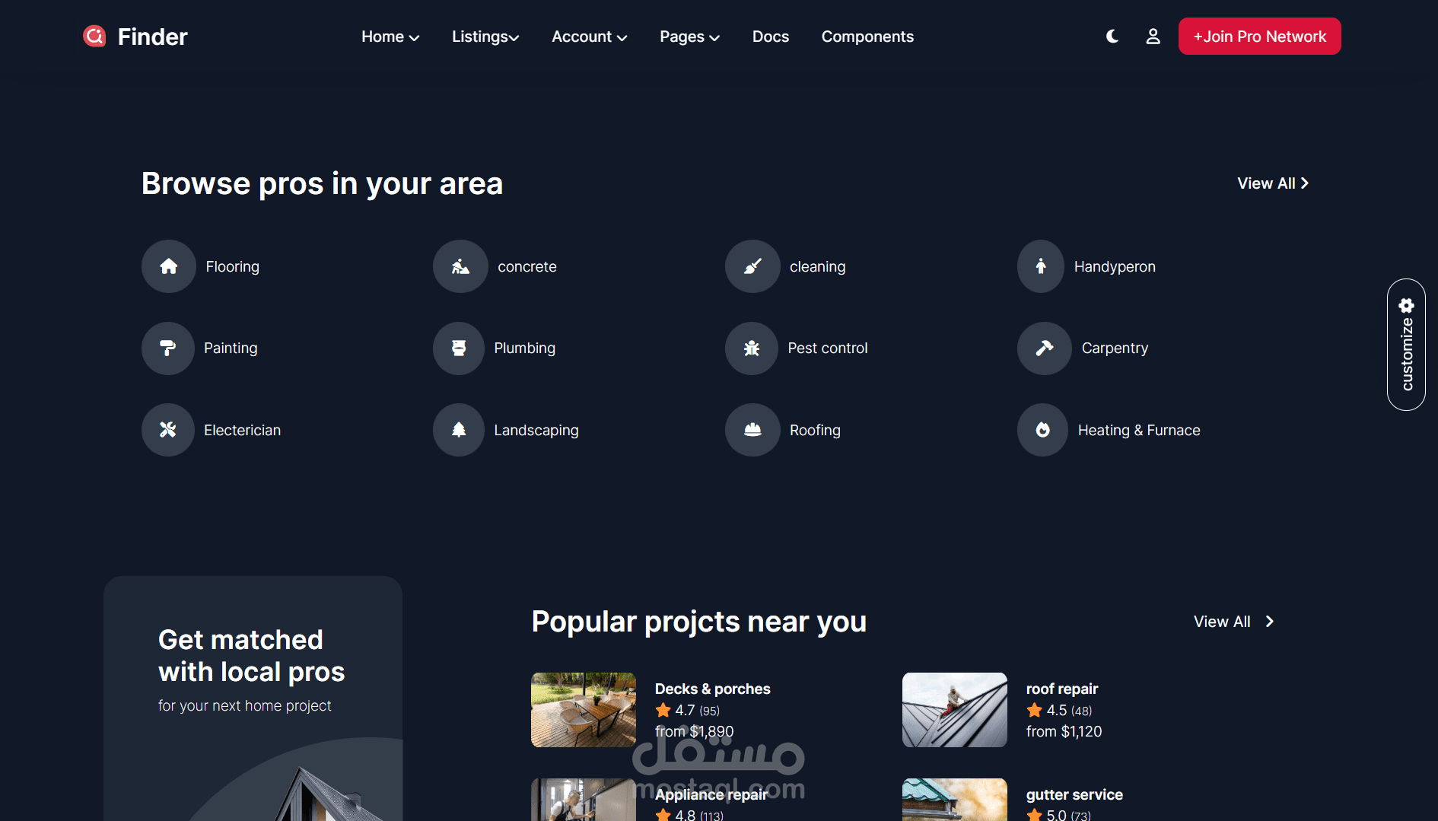
Task: Select the Handyperon category link
Action: pyautogui.click(x=1115, y=266)
